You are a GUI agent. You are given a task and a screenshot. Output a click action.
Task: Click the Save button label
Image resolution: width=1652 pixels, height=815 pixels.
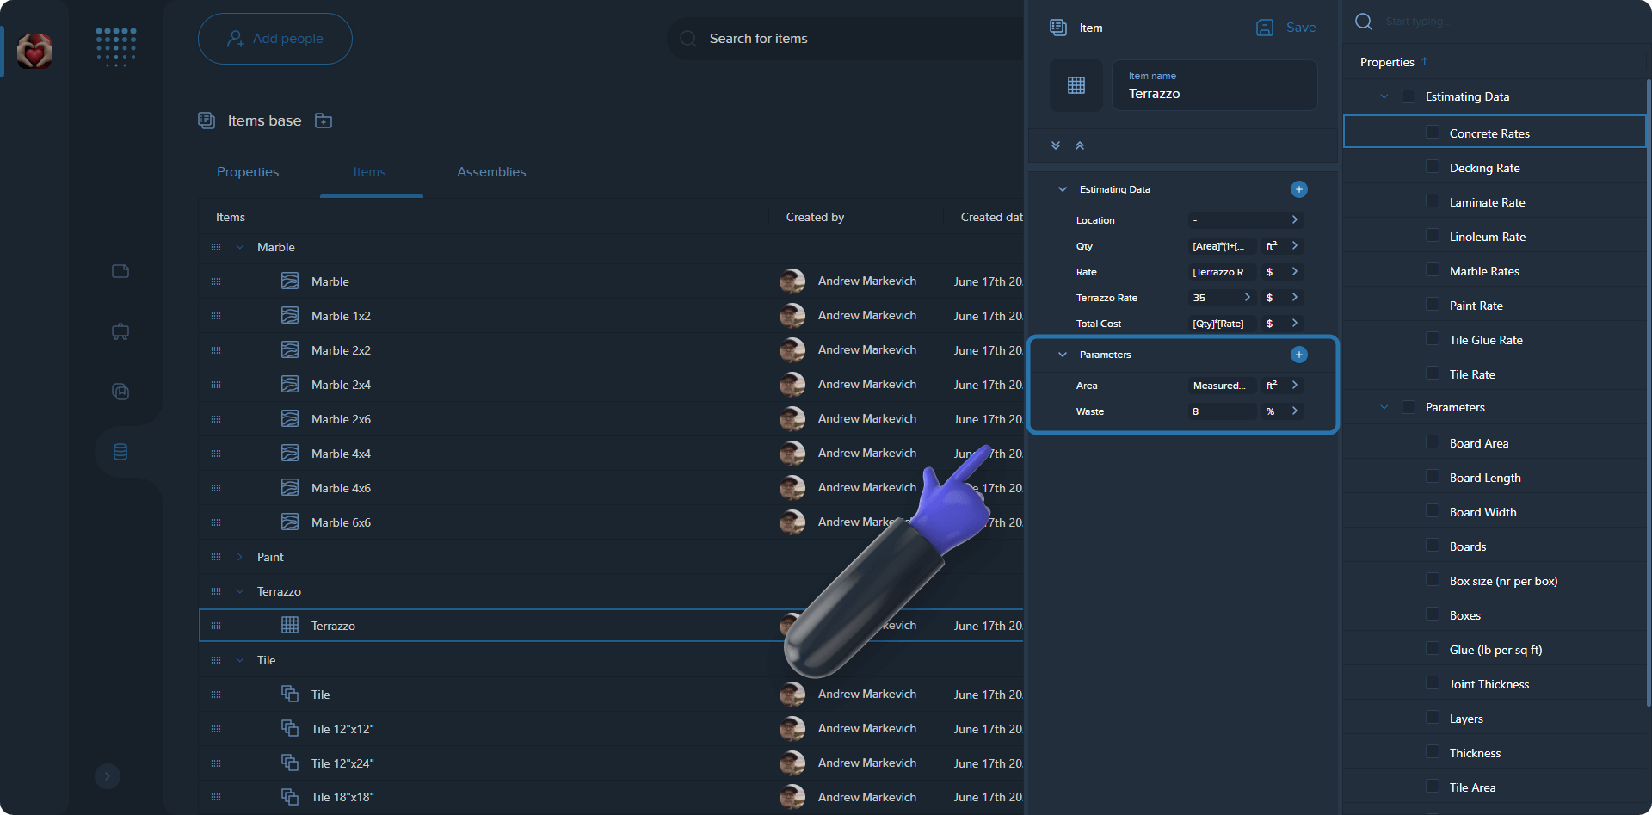pos(1301,28)
